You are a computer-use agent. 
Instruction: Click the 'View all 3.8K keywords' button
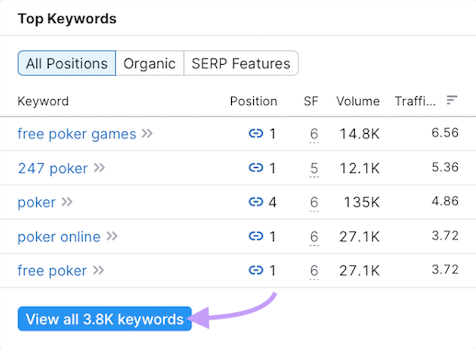click(104, 319)
